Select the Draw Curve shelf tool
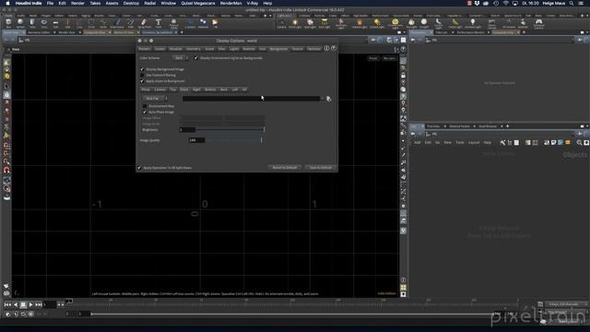The height and width of the screenshot is (332, 590). pos(117,24)
